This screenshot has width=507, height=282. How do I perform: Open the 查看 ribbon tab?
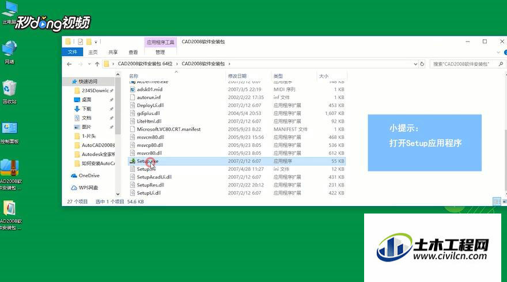pos(133,52)
